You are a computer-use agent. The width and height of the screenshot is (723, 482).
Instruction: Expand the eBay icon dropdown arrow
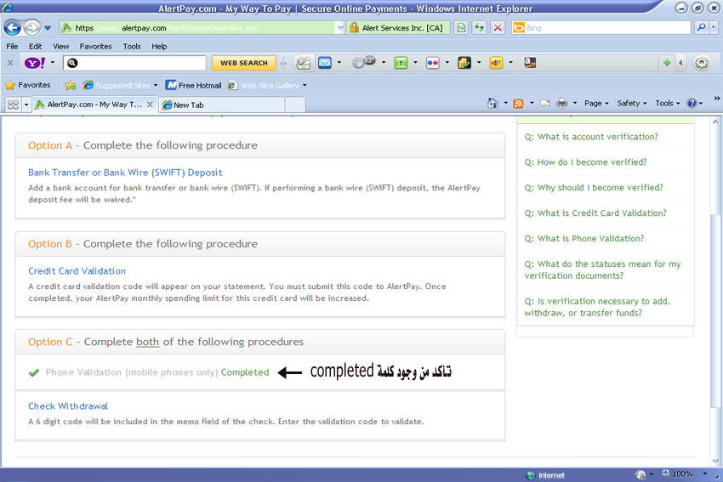(x=510, y=63)
